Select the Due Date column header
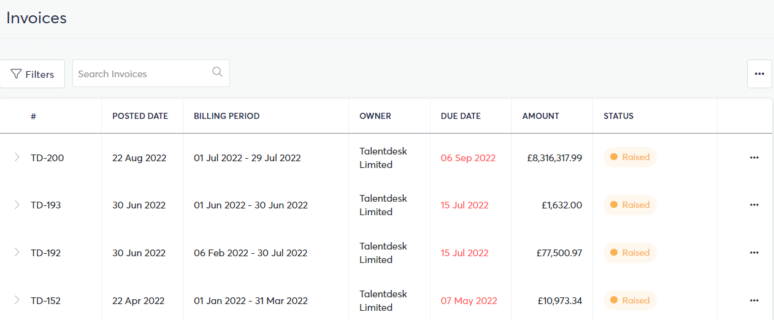 click(461, 116)
